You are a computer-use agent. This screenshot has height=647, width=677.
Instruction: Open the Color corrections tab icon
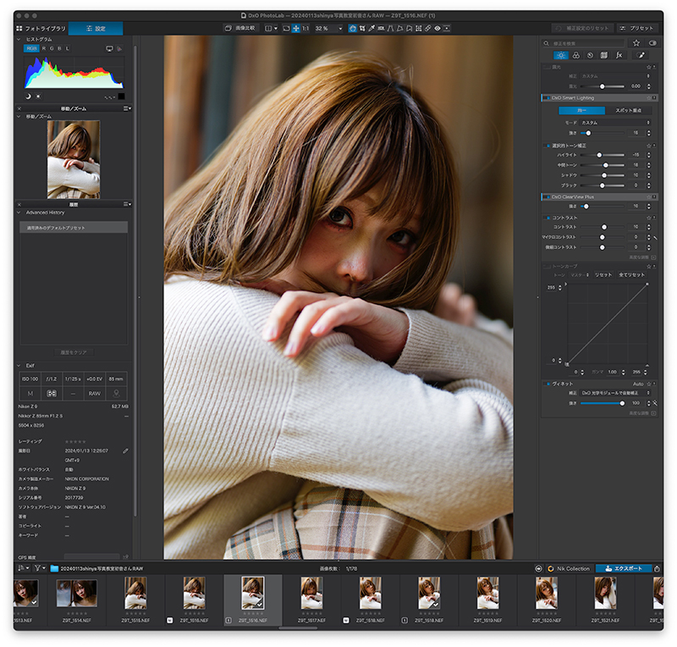pos(576,55)
